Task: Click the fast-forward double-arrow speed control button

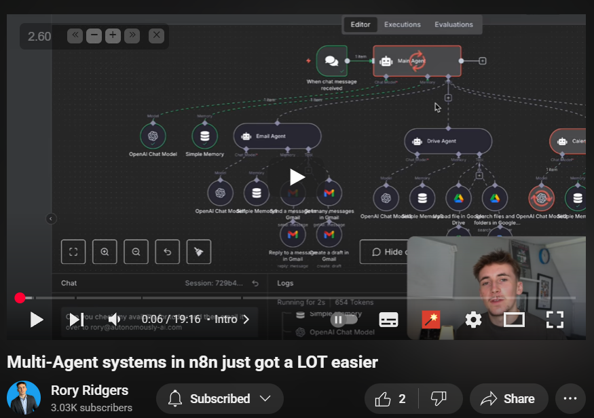Action: 132,35
